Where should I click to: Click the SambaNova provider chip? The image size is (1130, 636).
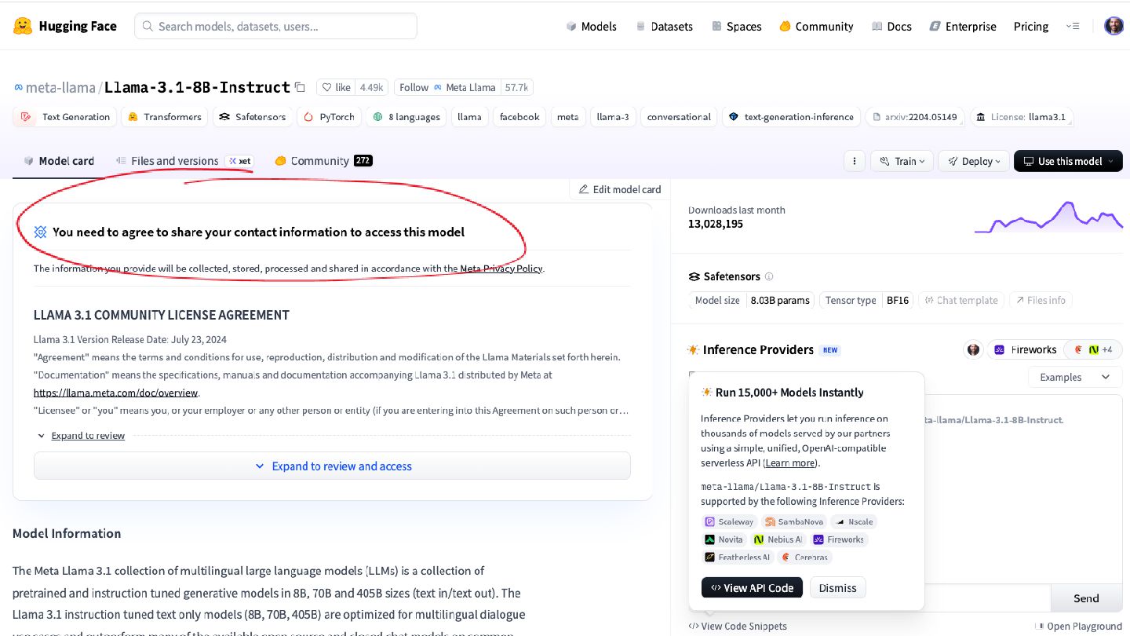794,521
